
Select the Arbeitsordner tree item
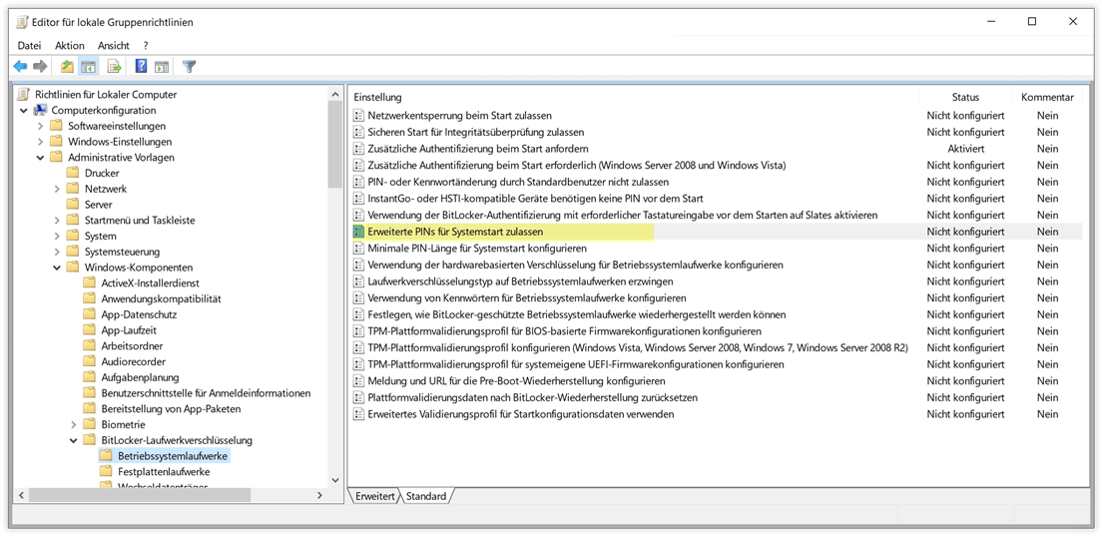[133, 345]
